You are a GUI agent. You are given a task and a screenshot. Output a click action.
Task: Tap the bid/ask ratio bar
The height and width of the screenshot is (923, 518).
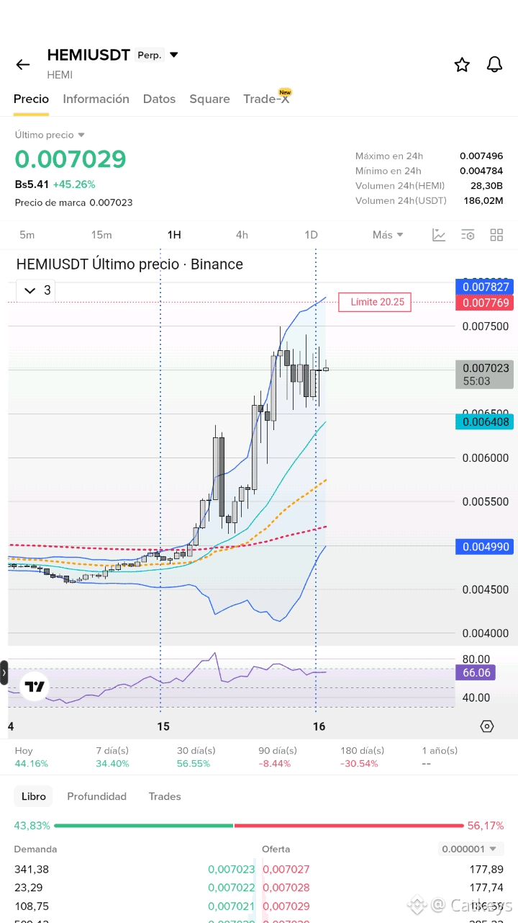coord(259,826)
